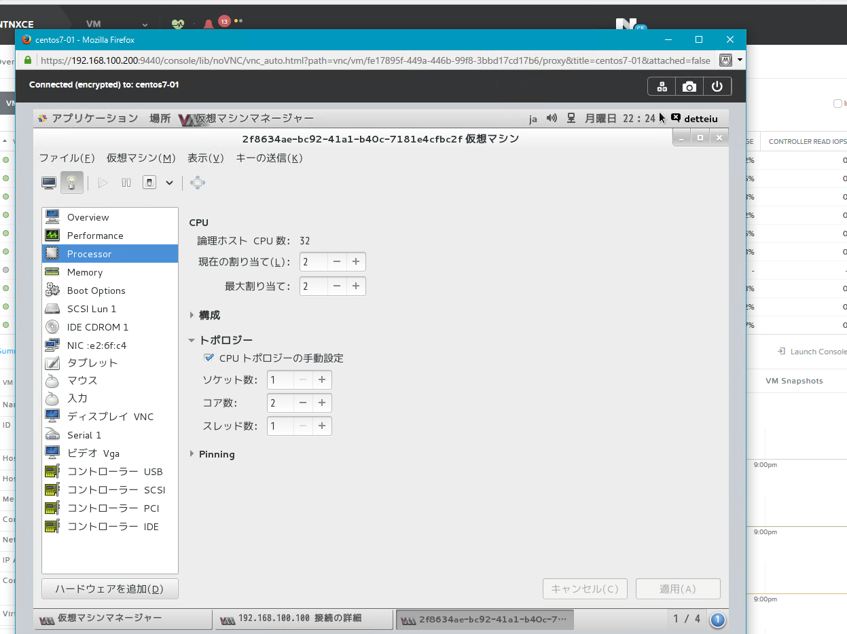Viewport: 847px width, 634px height.
Task: Increase コア数 with the plus button
Action: (x=322, y=403)
